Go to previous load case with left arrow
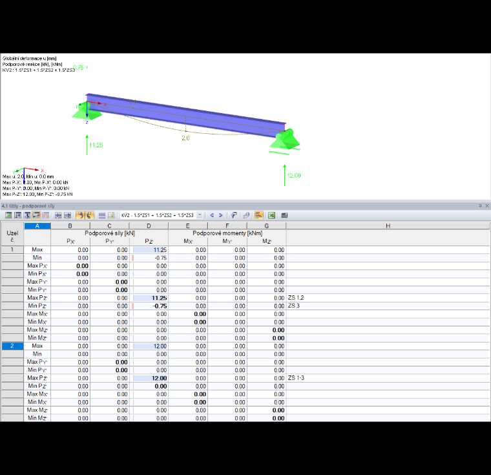The height and width of the screenshot is (475, 491). pyautogui.click(x=212, y=215)
